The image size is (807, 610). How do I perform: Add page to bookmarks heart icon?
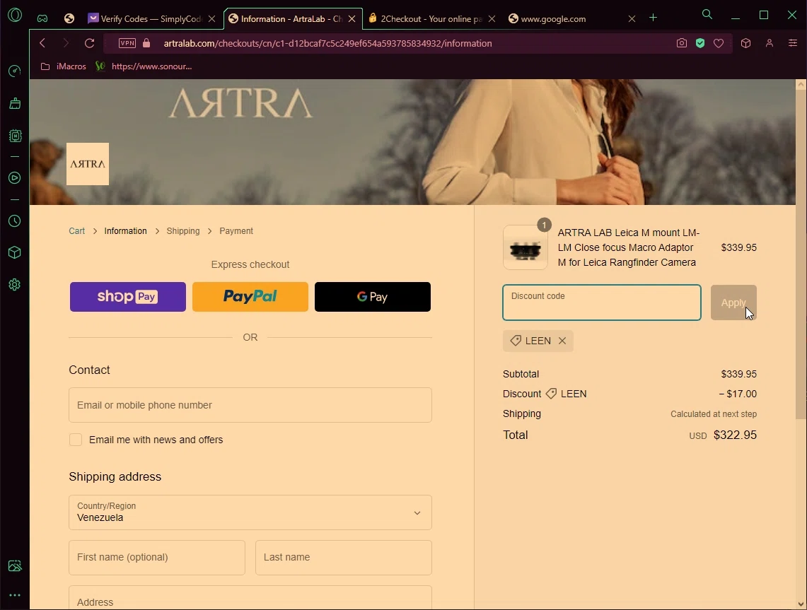(x=719, y=43)
